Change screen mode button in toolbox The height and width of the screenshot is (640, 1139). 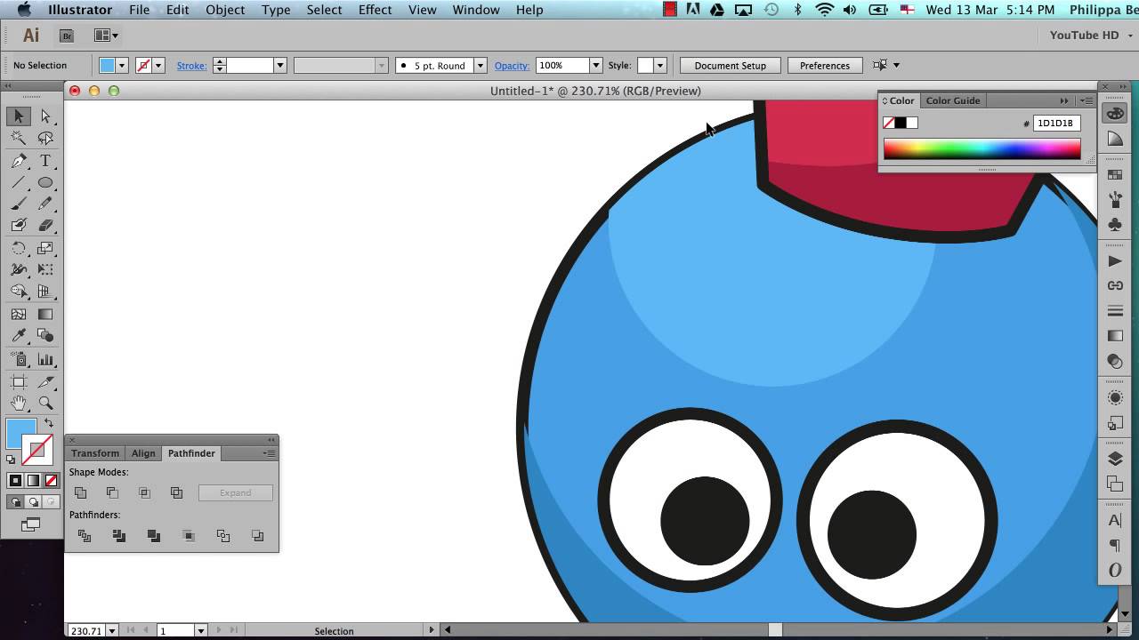pos(31,524)
